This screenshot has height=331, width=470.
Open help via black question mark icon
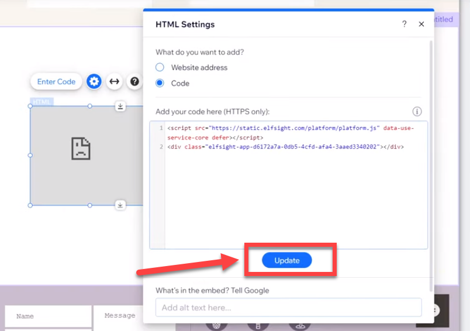point(134,81)
